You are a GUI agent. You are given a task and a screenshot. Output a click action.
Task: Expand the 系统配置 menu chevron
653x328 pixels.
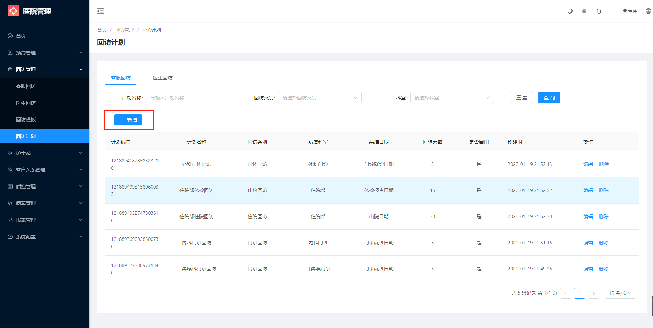[x=81, y=237]
